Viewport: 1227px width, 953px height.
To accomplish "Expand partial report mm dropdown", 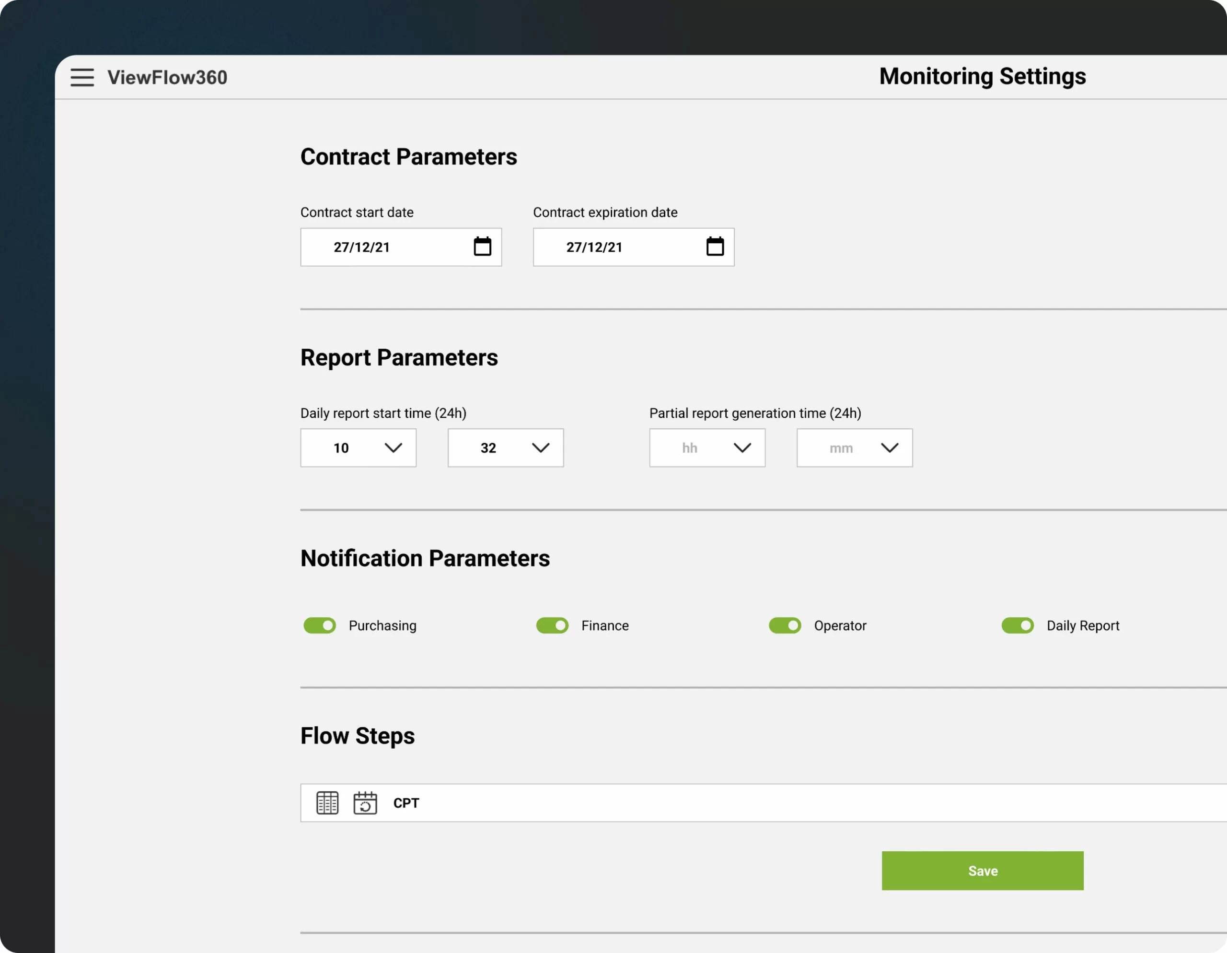I will click(x=855, y=447).
